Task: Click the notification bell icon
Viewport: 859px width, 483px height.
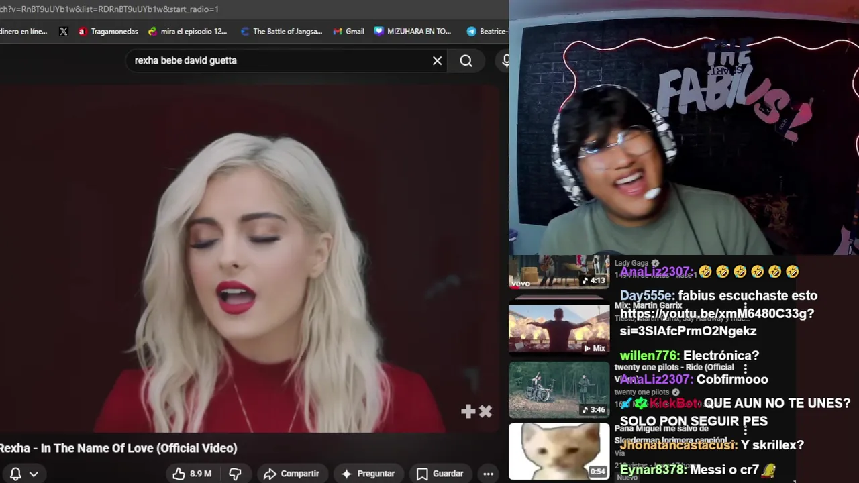Action: coord(15,474)
